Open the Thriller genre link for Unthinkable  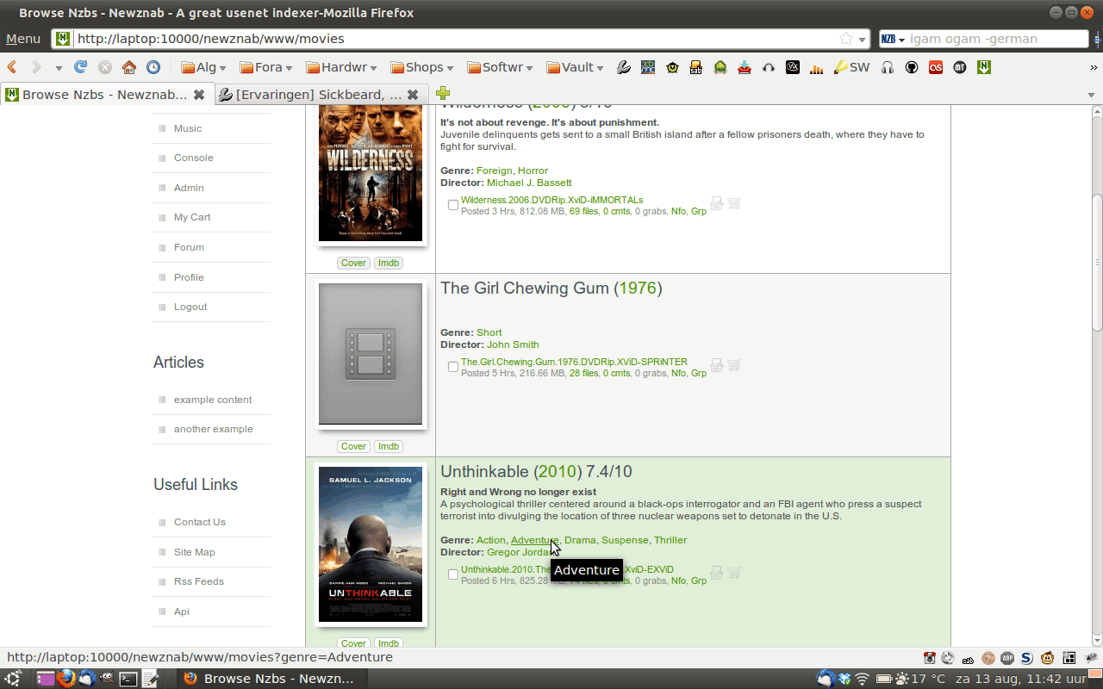[670, 540]
